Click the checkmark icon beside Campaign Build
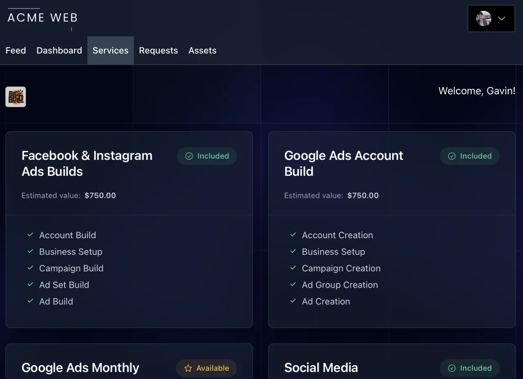 coord(30,268)
